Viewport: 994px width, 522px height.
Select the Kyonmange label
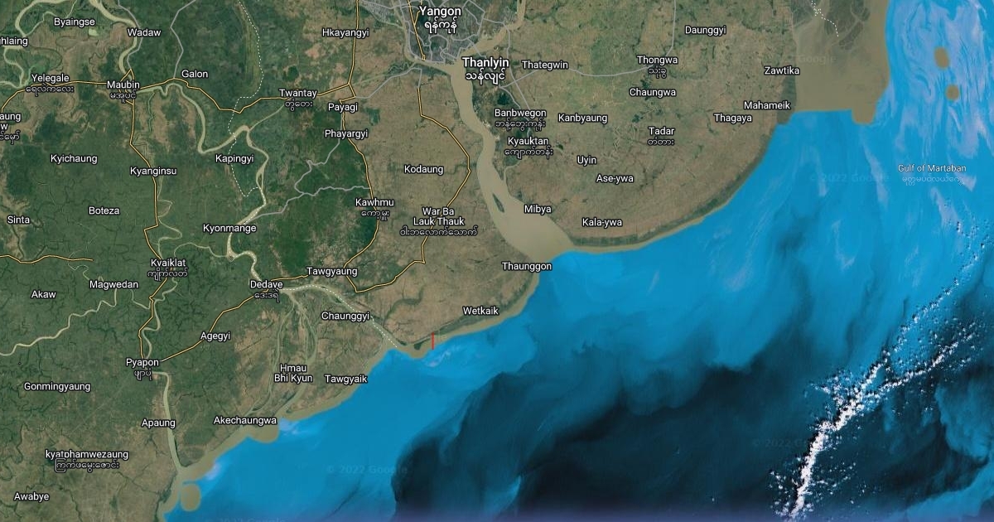[x=229, y=228]
